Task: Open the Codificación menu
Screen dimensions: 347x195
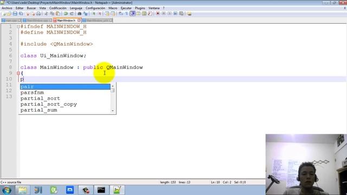Action: tap(58, 8)
